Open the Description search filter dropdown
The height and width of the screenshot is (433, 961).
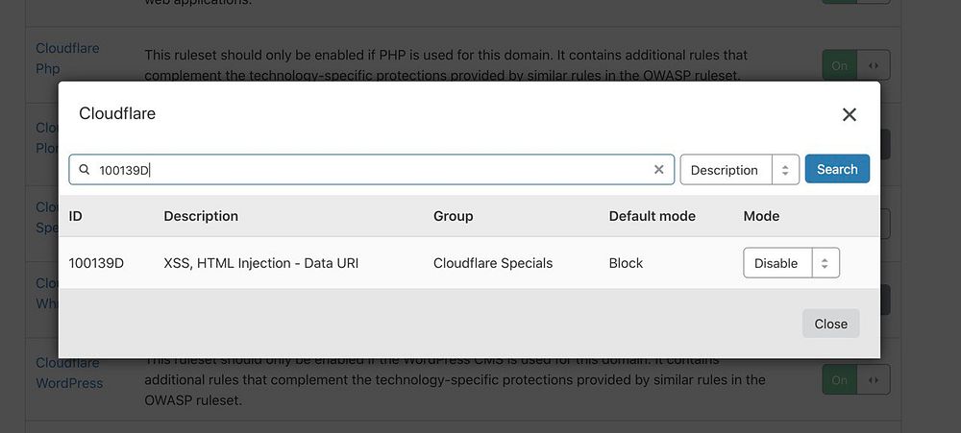(739, 170)
